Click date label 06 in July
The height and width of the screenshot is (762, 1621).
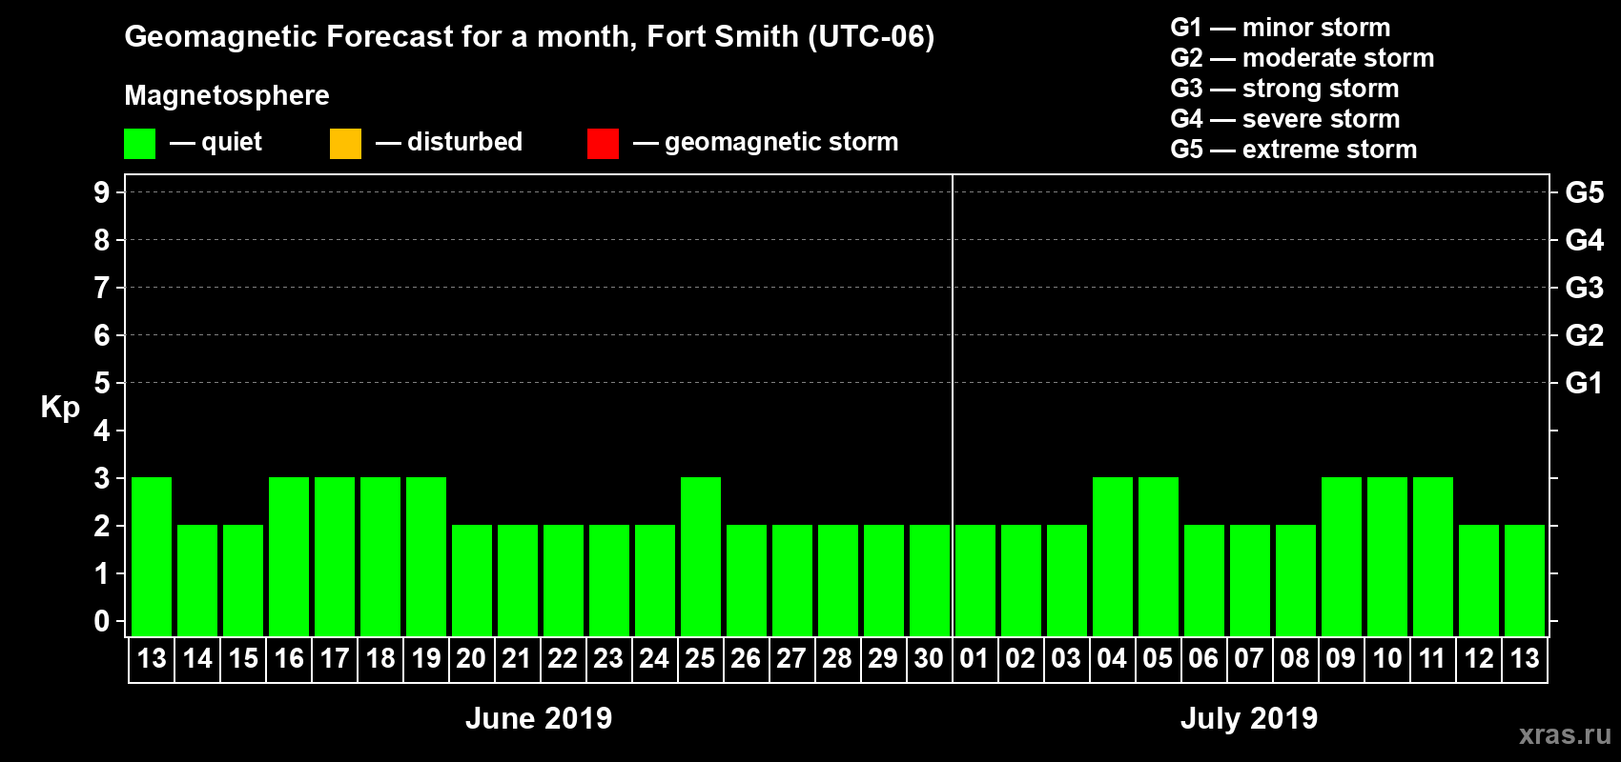(1203, 658)
